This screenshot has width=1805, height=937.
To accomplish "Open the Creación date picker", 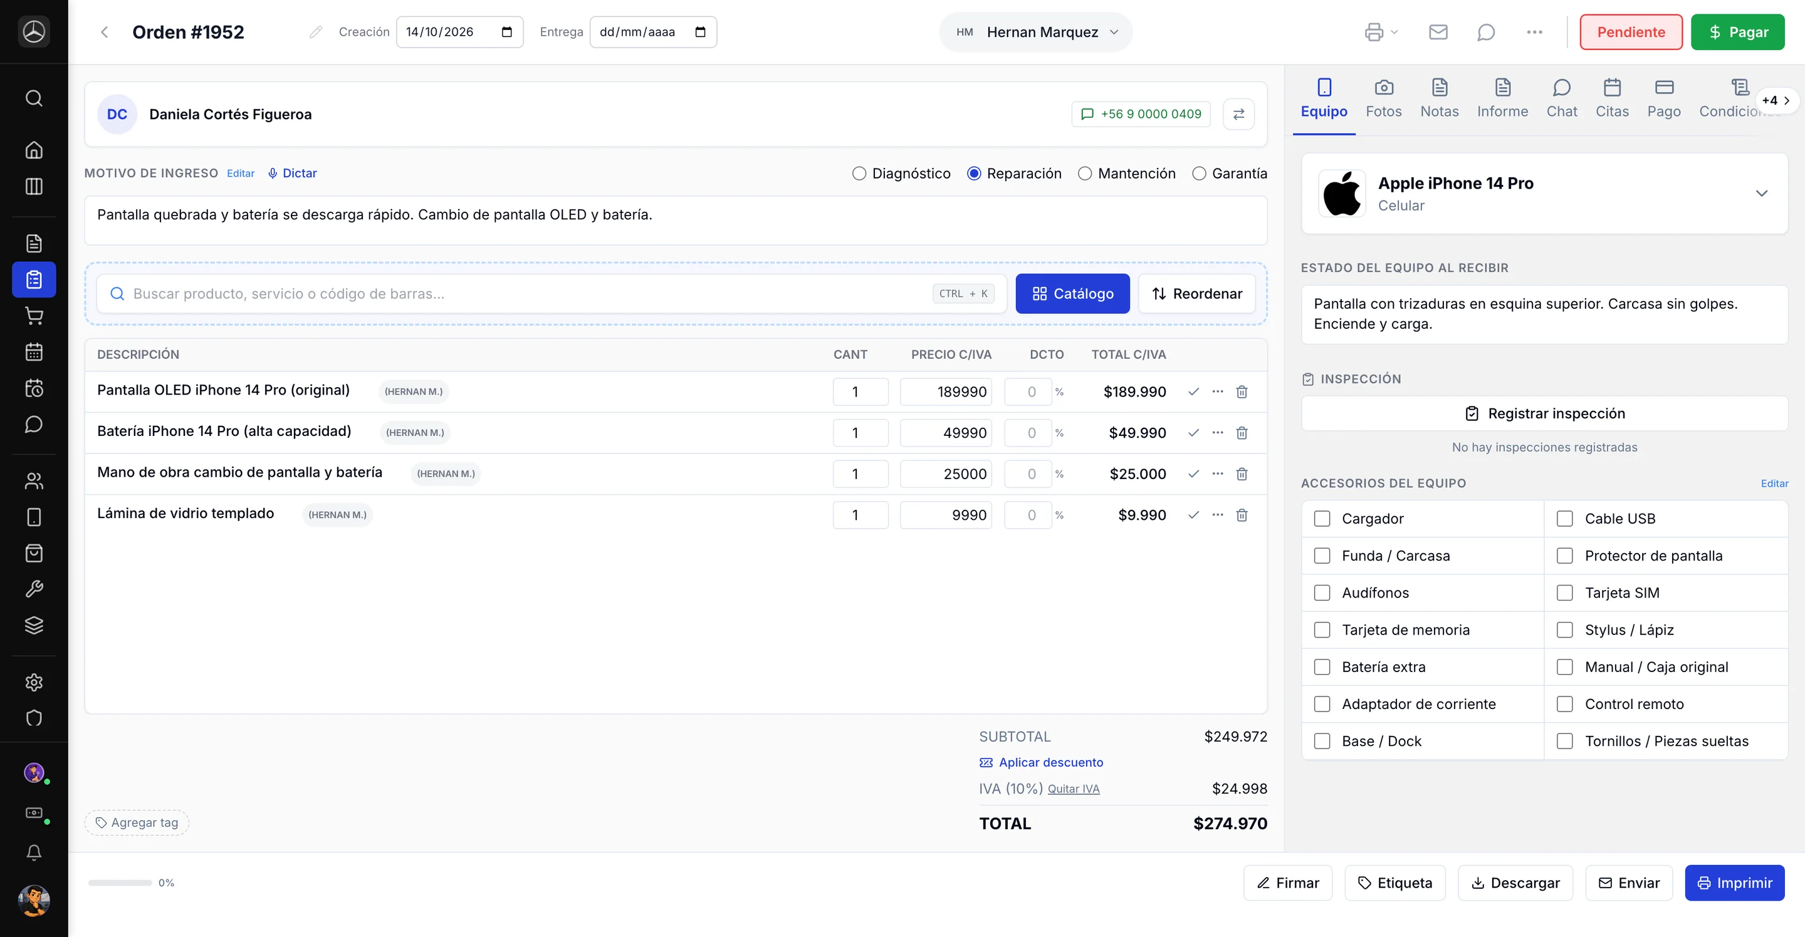I will tap(506, 32).
